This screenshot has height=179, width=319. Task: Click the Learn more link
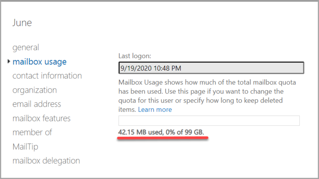pos(155,110)
